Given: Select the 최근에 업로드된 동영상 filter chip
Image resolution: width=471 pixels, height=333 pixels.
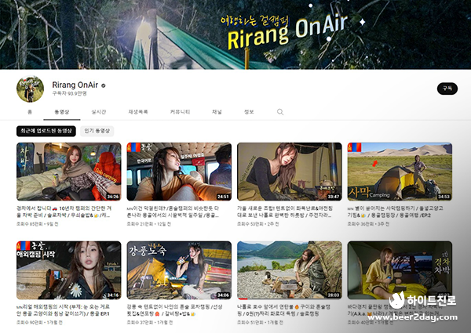Looking at the screenshot, I should (46, 131).
